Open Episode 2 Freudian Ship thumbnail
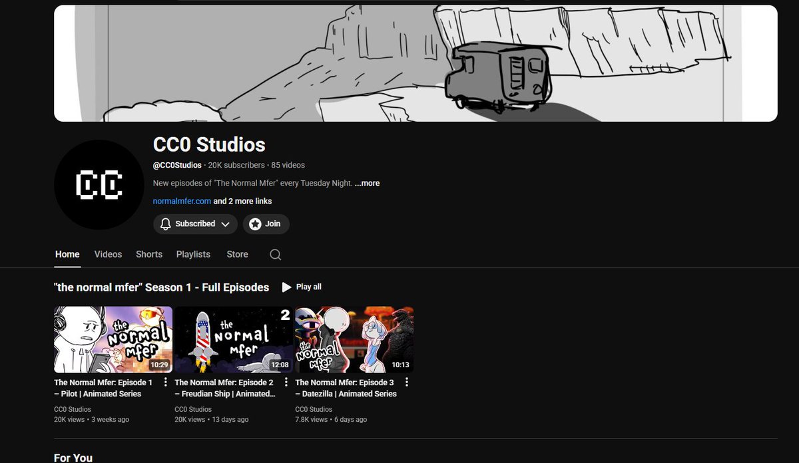 (234, 339)
